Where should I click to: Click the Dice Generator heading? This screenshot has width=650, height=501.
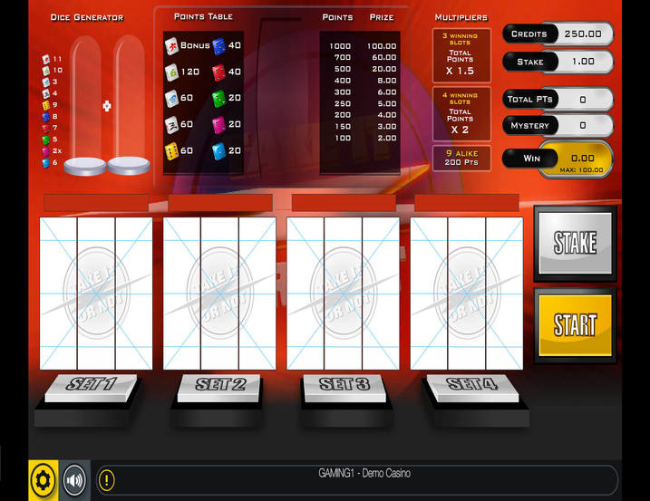coord(87,17)
